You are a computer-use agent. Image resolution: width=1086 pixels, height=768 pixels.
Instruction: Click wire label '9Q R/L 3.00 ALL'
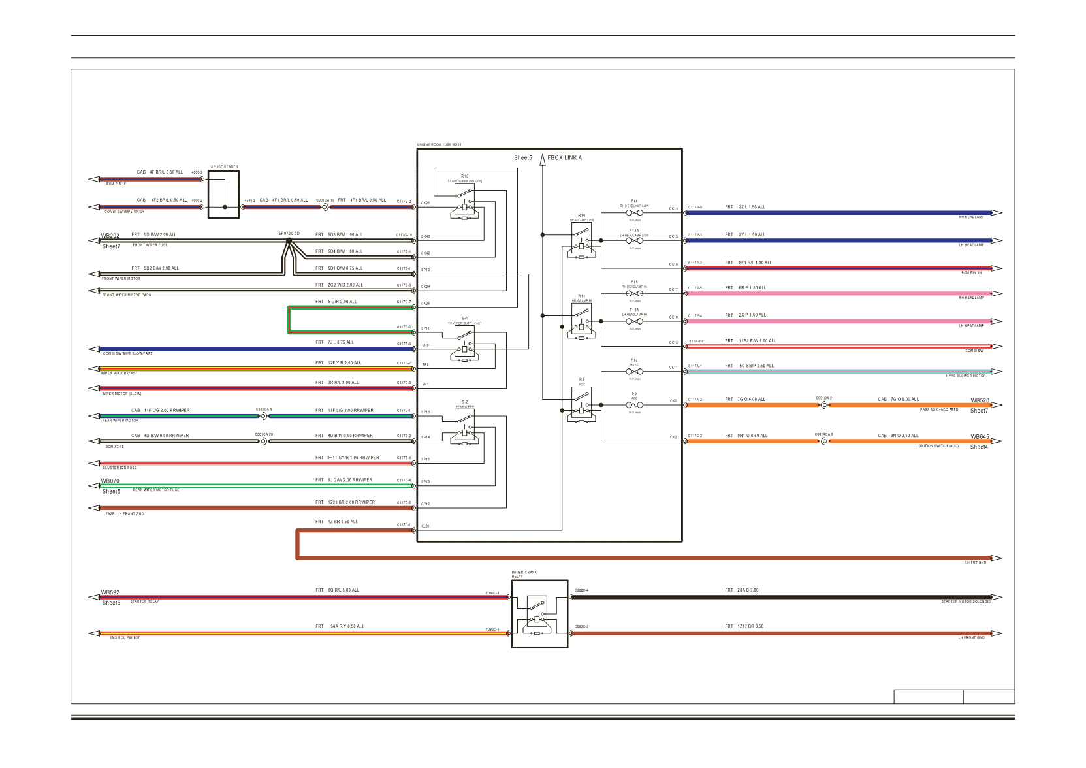point(343,590)
